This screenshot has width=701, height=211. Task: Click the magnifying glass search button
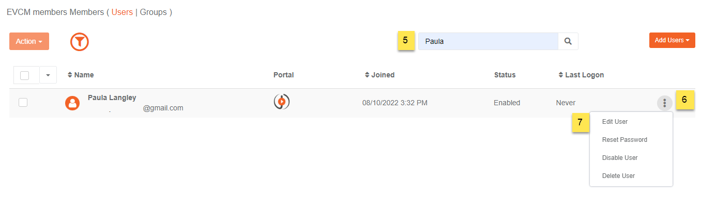[568, 41]
